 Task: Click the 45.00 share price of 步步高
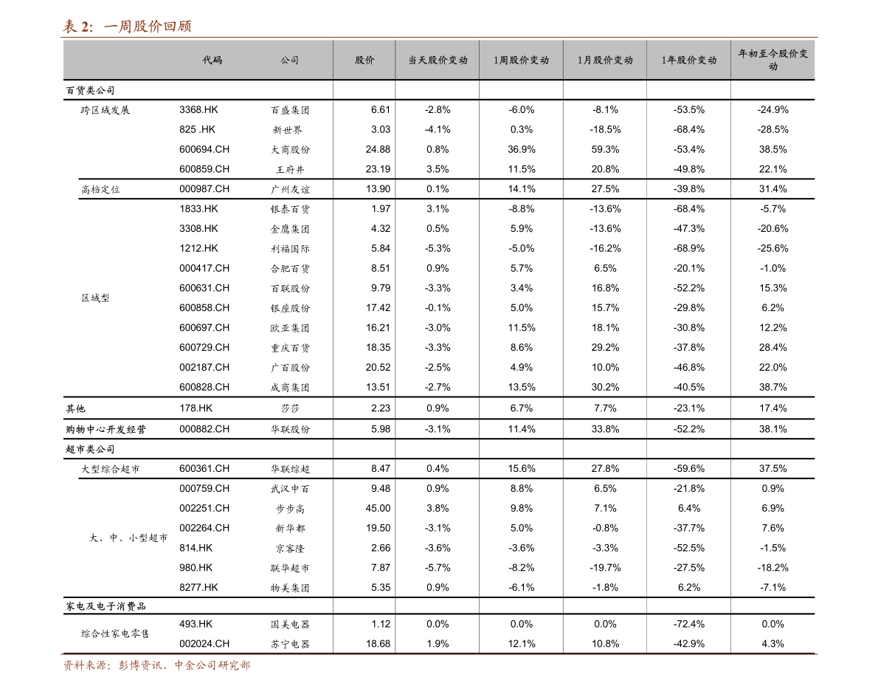pyautogui.click(x=378, y=508)
